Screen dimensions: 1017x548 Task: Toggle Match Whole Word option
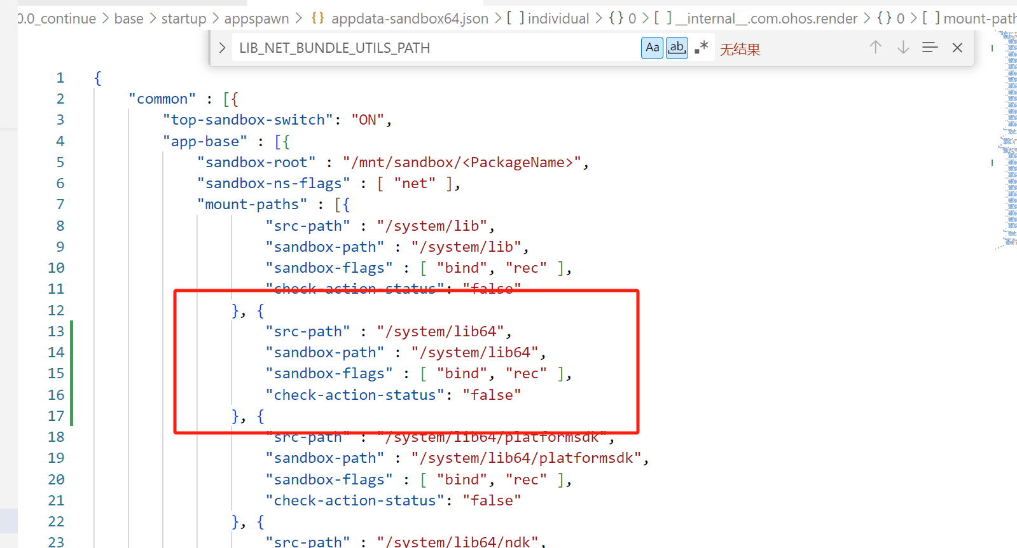click(677, 48)
